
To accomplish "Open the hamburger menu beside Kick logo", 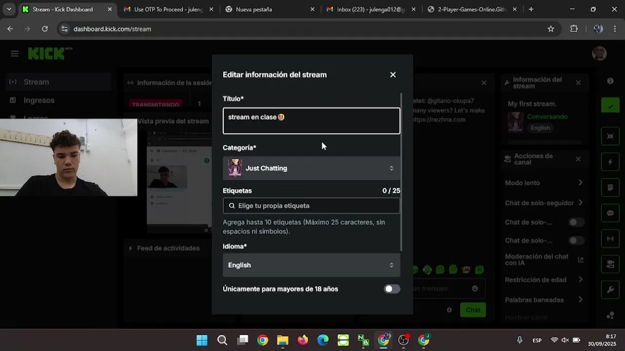I will tap(15, 54).
